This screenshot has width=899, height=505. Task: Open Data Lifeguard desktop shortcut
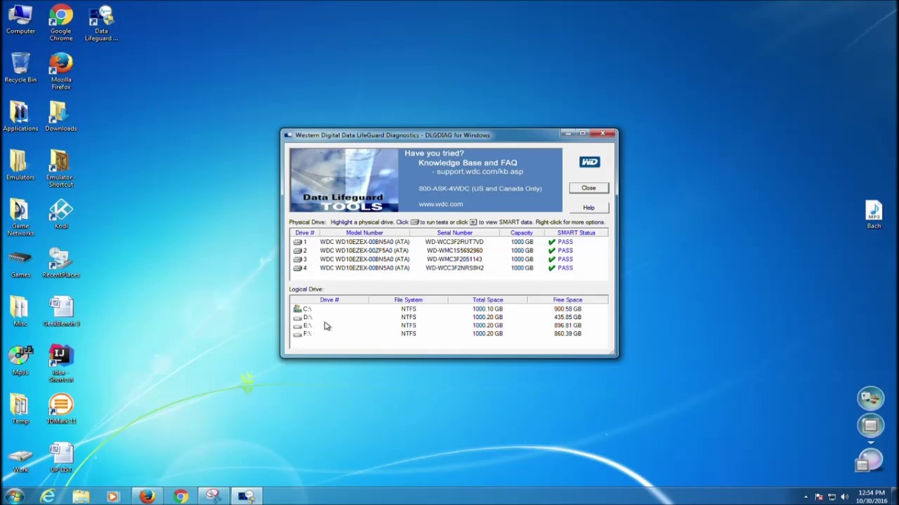(101, 23)
